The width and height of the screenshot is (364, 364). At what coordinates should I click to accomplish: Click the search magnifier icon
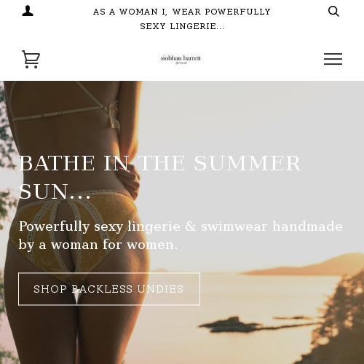(x=333, y=11)
